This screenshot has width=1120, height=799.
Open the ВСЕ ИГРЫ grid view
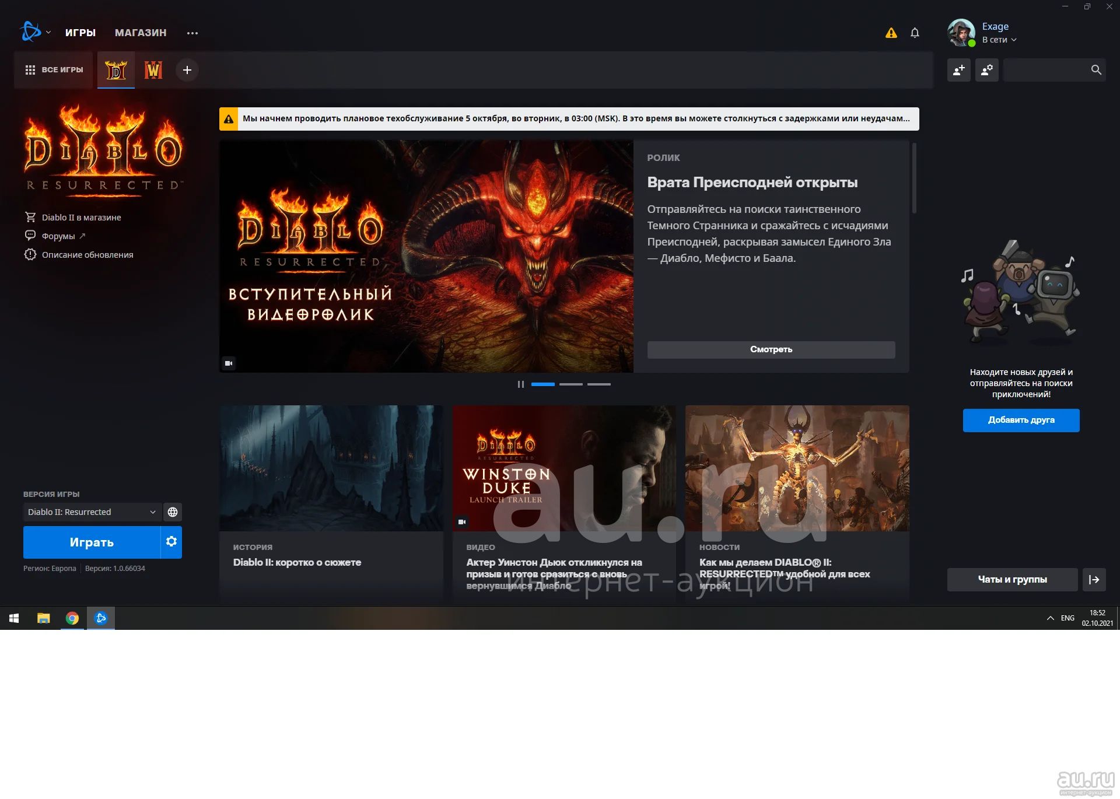point(54,70)
